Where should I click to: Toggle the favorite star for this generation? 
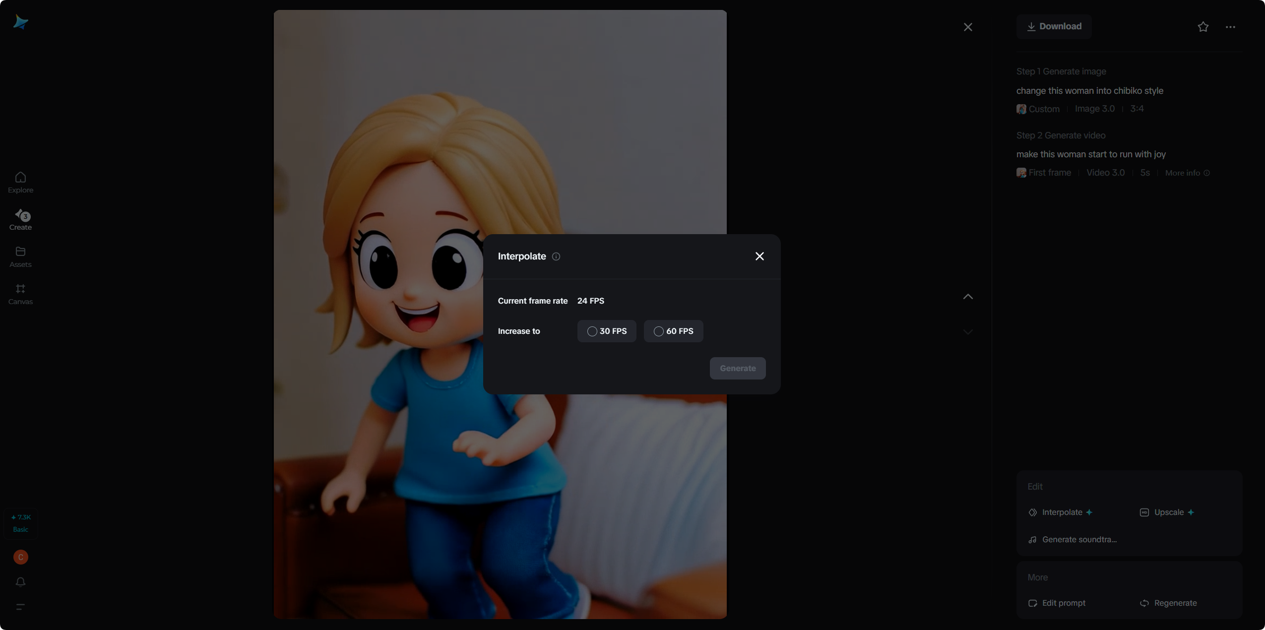pos(1202,27)
